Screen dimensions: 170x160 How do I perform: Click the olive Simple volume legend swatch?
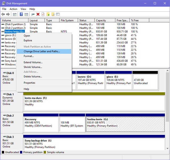coord(45,152)
